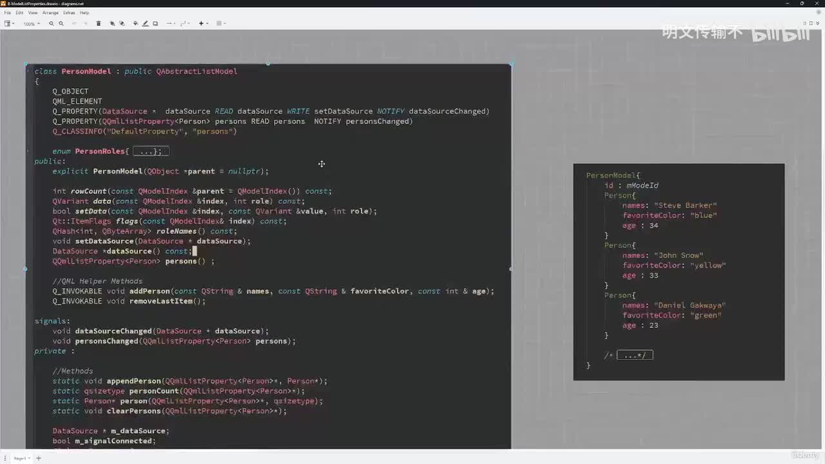Toggle the Shadow rectangle icon
This screenshot has width=825, height=464.
tap(155, 24)
